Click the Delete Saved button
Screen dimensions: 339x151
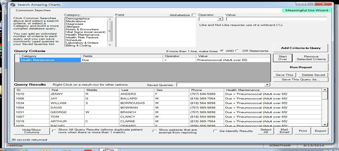pos(313,75)
